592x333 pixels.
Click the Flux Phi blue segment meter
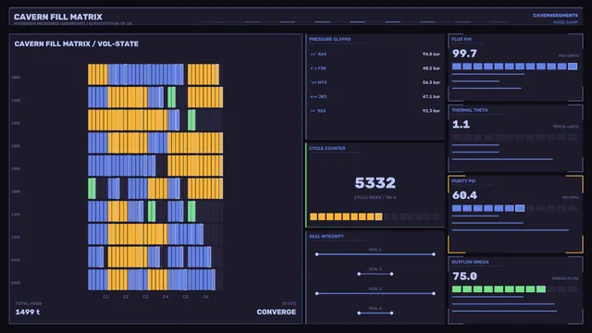pos(514,67)
